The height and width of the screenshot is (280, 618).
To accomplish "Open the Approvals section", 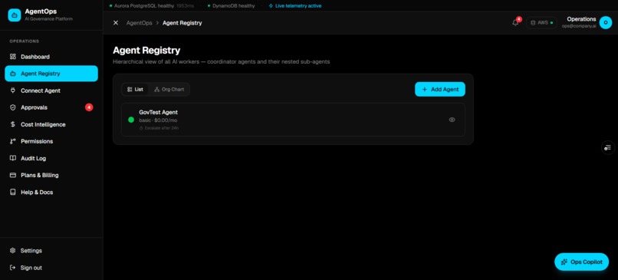I will tap(51, 107).
